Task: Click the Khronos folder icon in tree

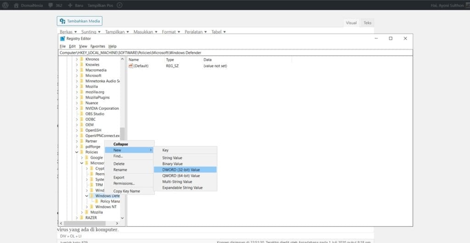Action: tap(82, 59)
